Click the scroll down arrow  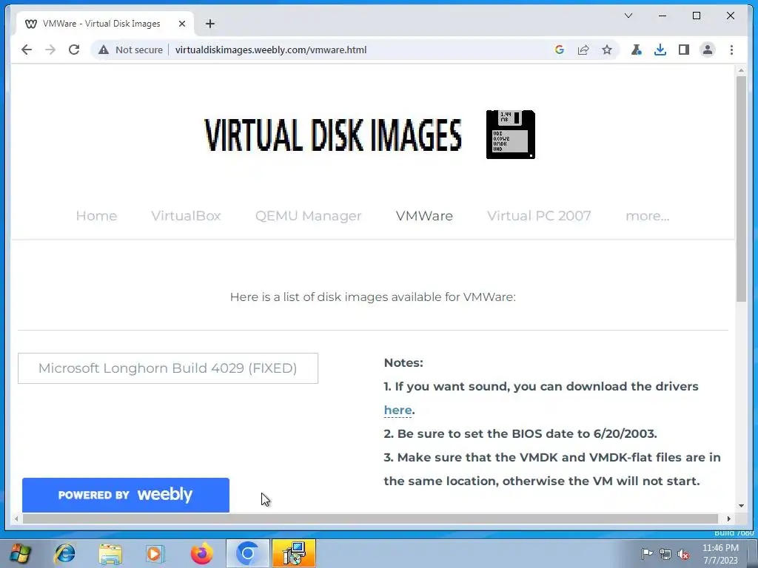click(741, 506)
